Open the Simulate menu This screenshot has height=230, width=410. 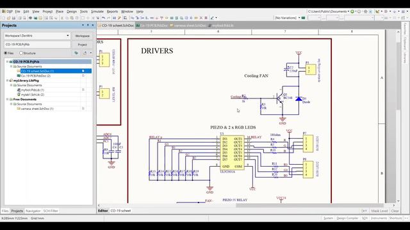[x=97, y=11]
